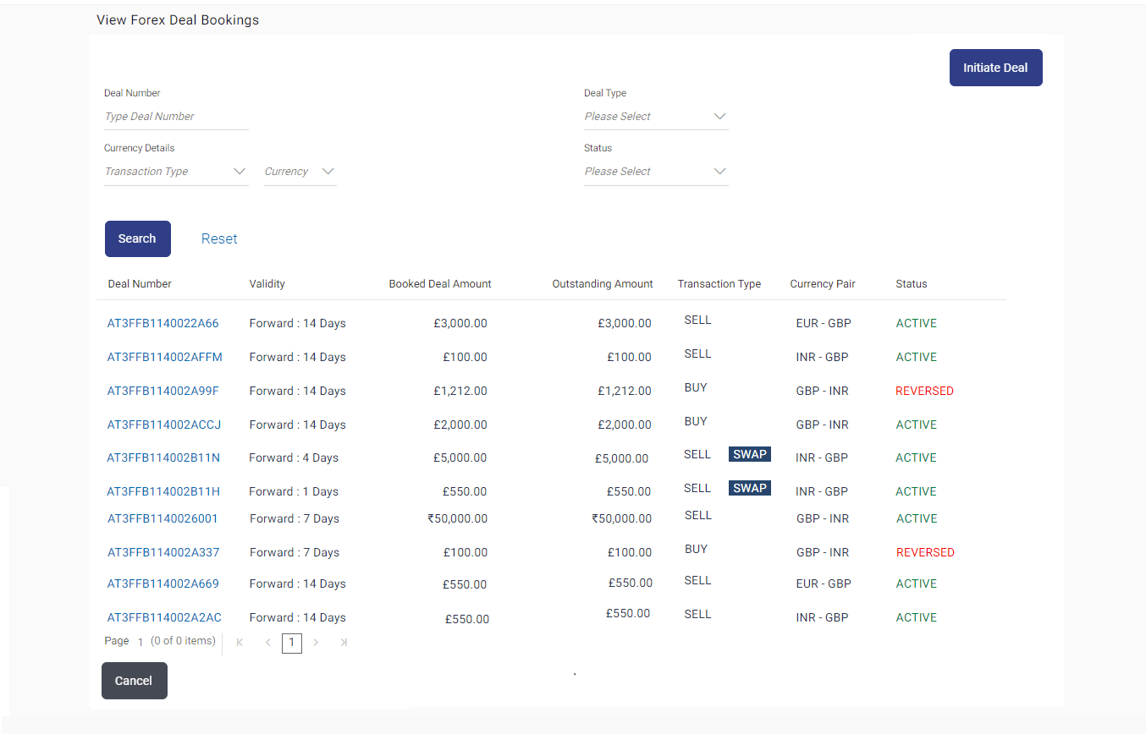Run the Search button
This screenshot has width=1146, height=734.
point(137,238)
